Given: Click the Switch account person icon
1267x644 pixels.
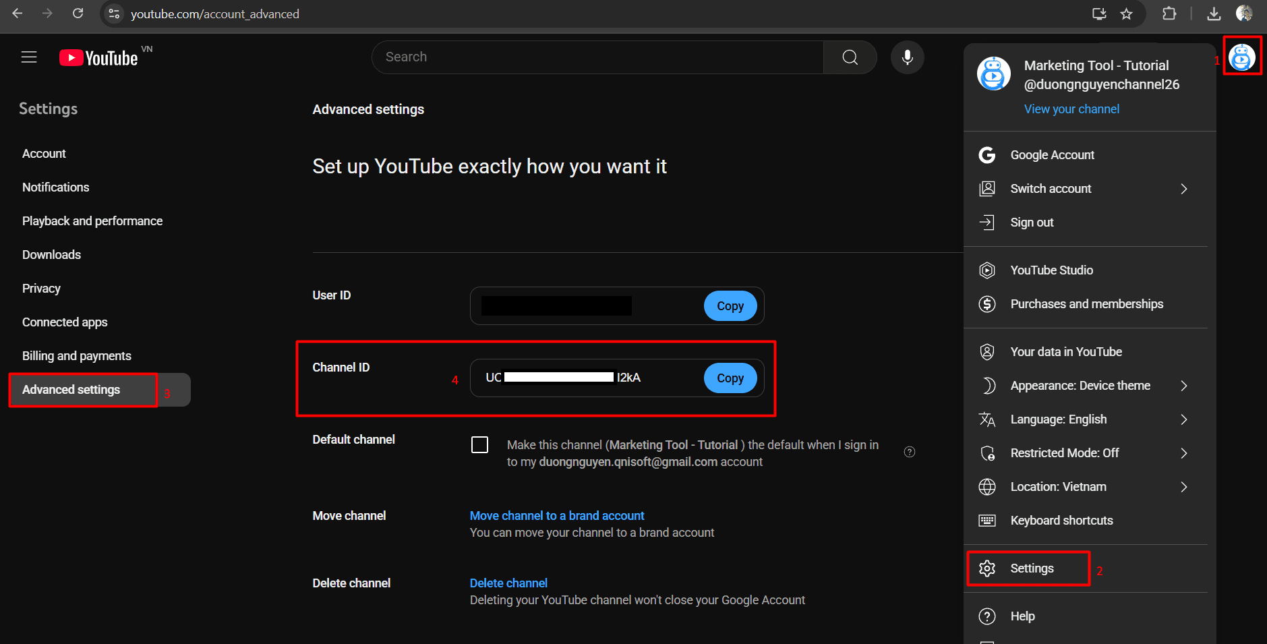Looking at the screenshot, I should click(x=987, y=189).
